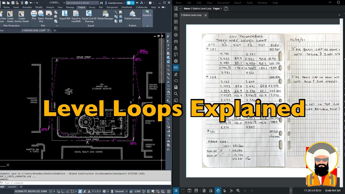Add new drawing tab with plus button
Screen dimensions: 345x194
click(x=55, y=30)
